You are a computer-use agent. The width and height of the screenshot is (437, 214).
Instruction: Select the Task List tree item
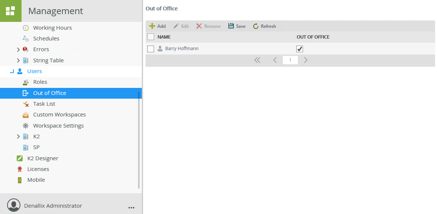(x=44, y=104)
